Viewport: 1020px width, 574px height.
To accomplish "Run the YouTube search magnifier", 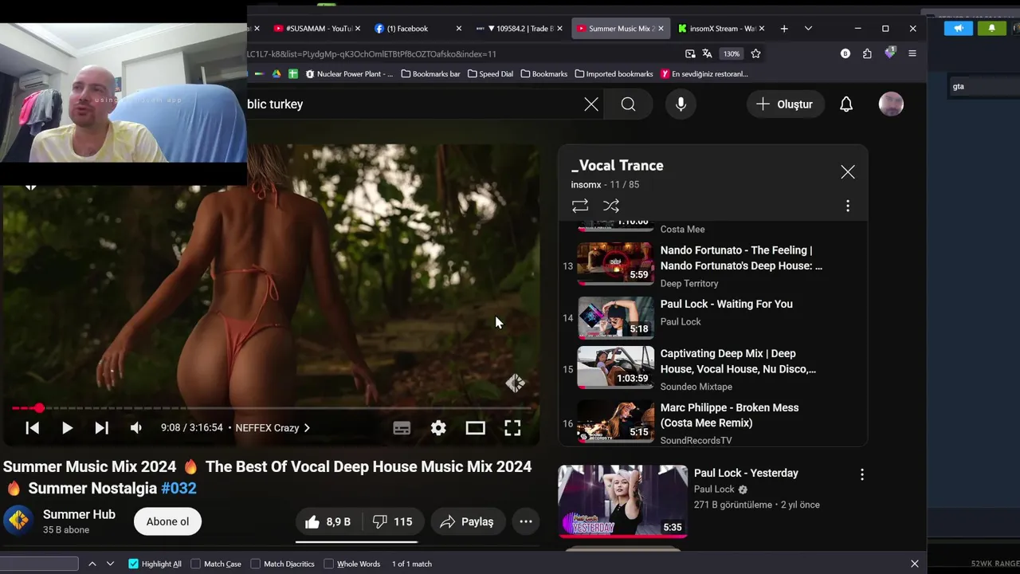I will tap(628, 104).
